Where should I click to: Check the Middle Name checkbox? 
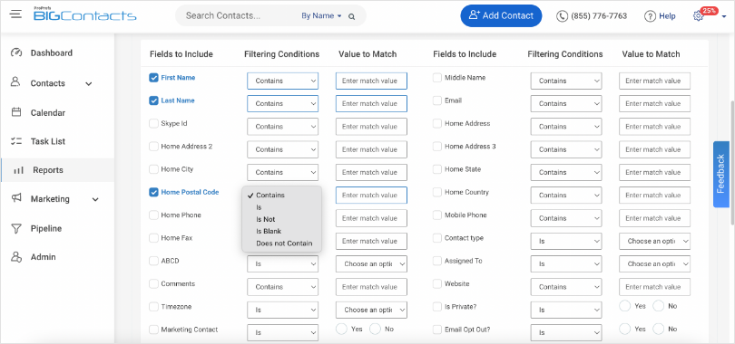click(436, 78)
